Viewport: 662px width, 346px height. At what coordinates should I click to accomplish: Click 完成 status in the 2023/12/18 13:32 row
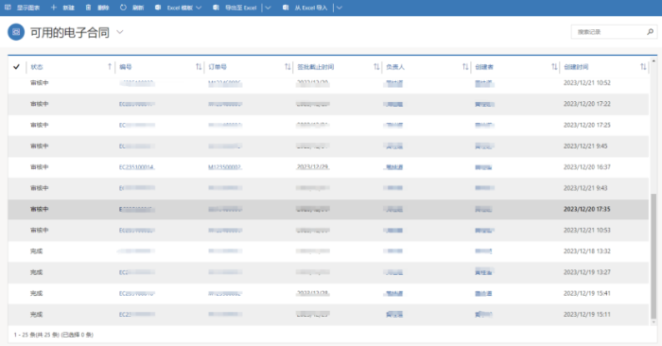pos(36,251)
